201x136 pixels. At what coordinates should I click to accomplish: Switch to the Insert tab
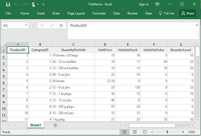pos(41,13)
